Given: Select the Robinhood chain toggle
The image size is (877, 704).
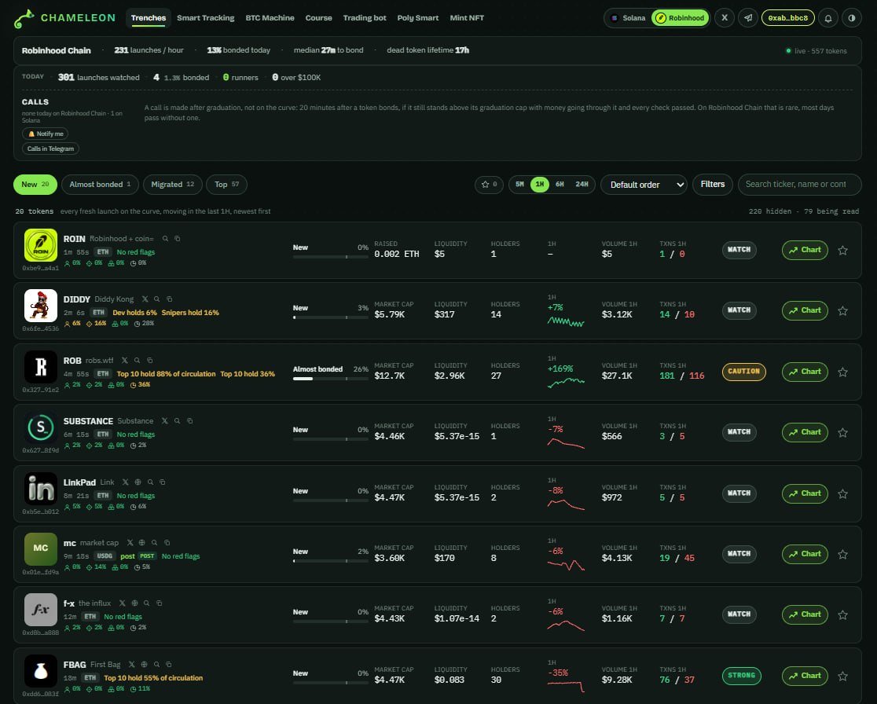Looking at the screenshot, I should coord(680,18).
